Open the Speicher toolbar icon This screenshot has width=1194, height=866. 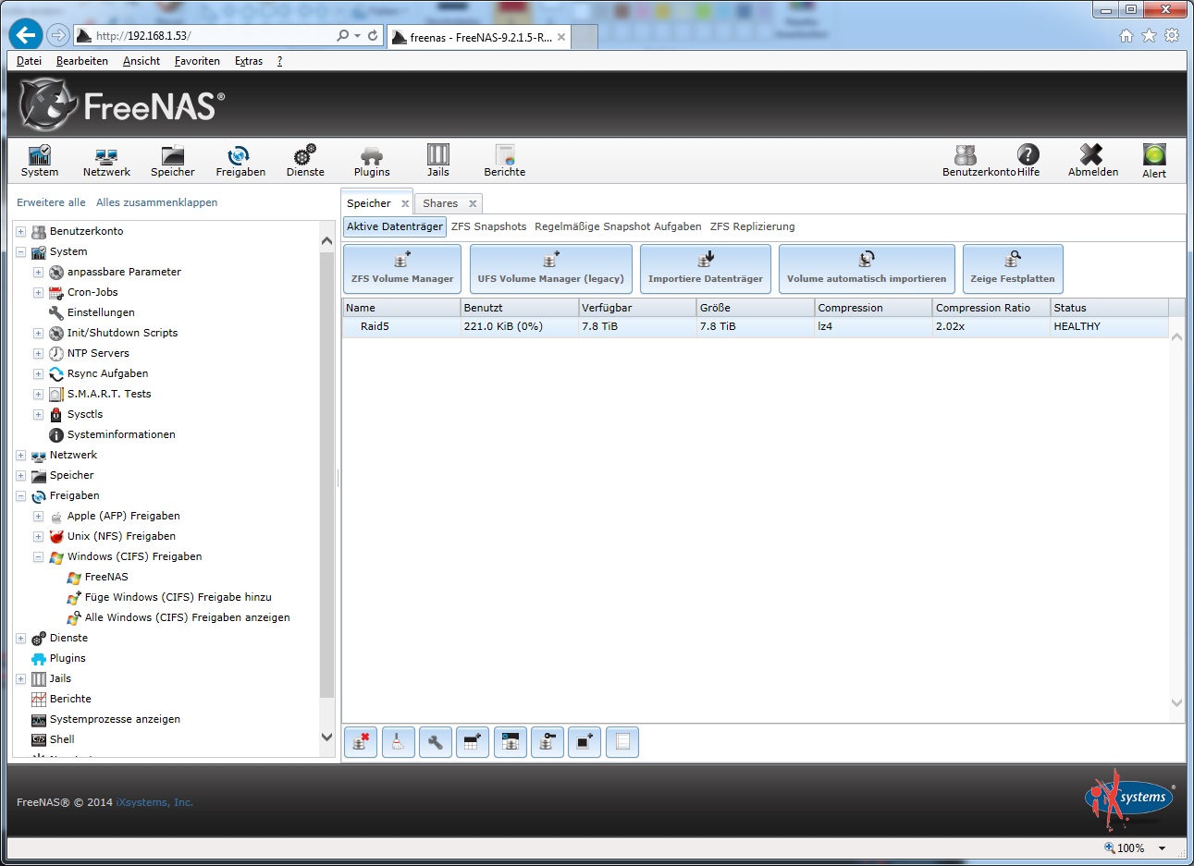tap(173, 161)
